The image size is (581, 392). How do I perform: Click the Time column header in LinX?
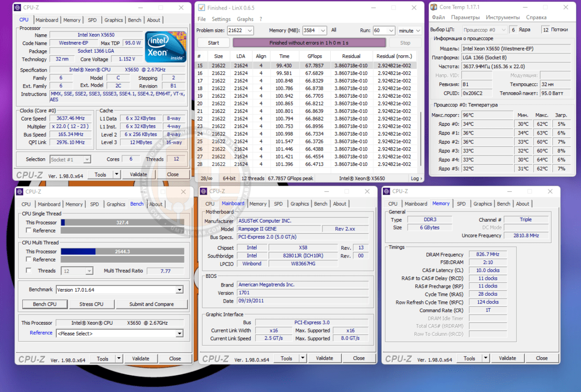coord(284,56)
